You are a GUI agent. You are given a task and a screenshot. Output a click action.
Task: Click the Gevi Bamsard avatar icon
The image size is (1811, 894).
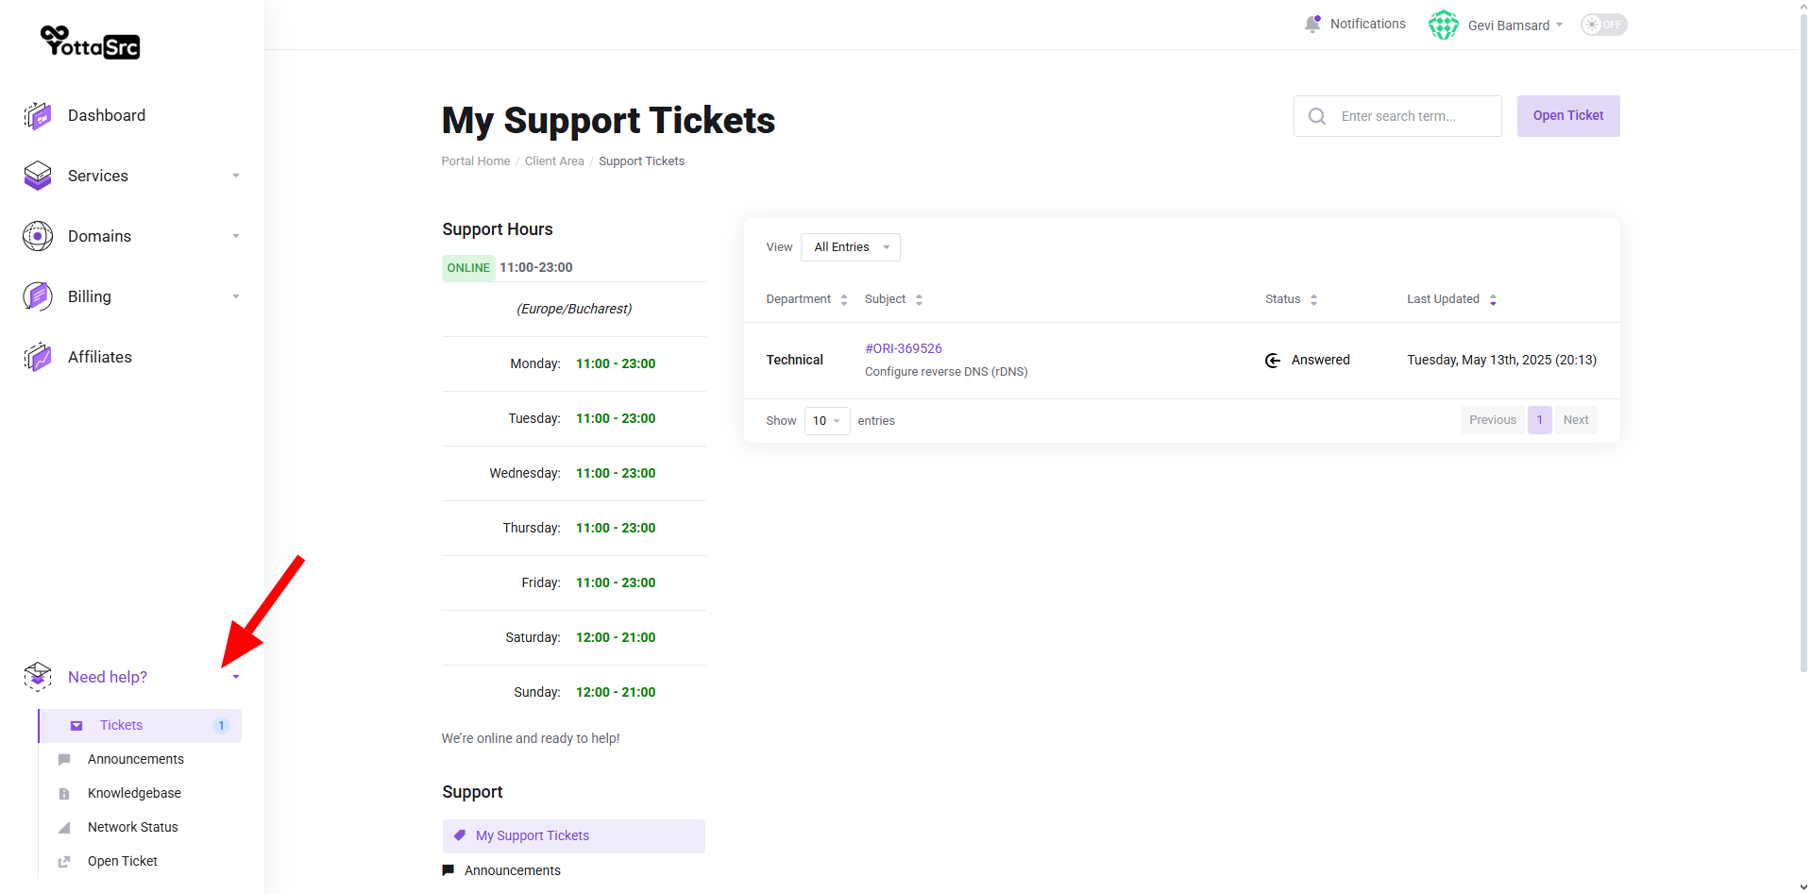(1444, 25)
